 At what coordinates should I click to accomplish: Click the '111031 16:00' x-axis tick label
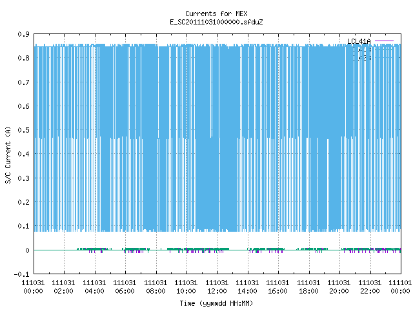[277, 287]
